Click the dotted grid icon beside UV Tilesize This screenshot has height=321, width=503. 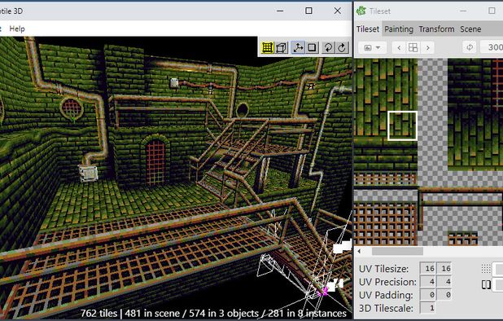(x=486, y=269)
